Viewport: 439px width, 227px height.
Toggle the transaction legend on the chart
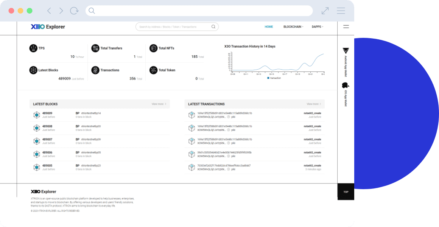(274, 78)
